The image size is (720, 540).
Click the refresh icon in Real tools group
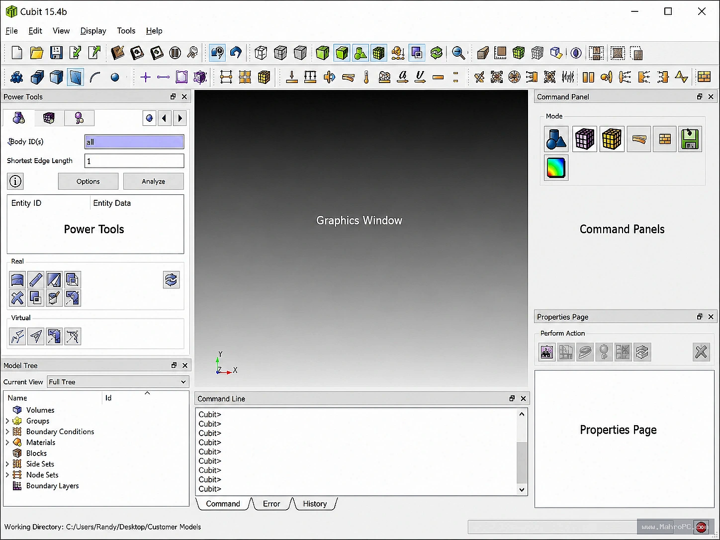(172, 280)
